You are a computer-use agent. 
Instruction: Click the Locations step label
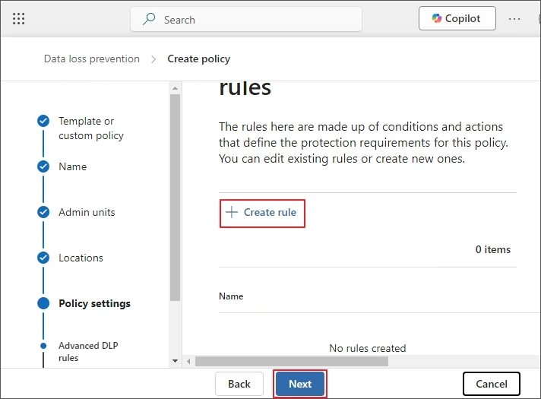coord(81,258)
